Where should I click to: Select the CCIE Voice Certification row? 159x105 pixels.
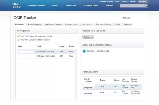coord(46,56)
